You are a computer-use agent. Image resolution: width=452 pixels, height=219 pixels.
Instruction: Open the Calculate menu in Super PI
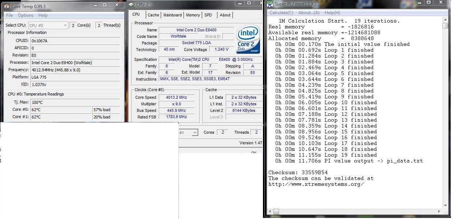pyautogui.click(x=281, y=12)
